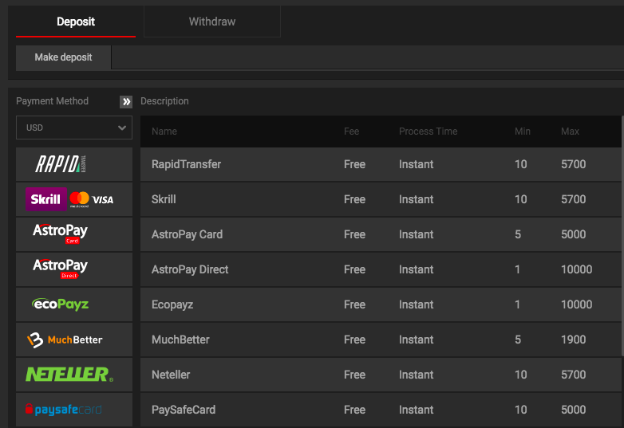Click the Max column header
The height and width of the screenshot is (428, 624).
coord(570,132)
